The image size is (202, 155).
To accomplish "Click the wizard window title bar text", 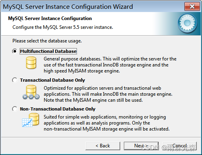I will coord(68,7).
